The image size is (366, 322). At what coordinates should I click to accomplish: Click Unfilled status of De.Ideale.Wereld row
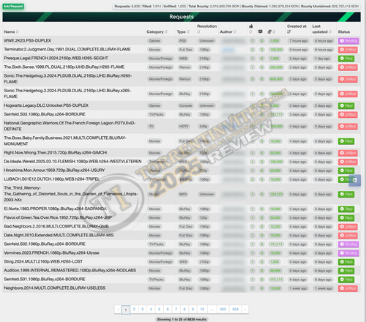pos(348,162)
